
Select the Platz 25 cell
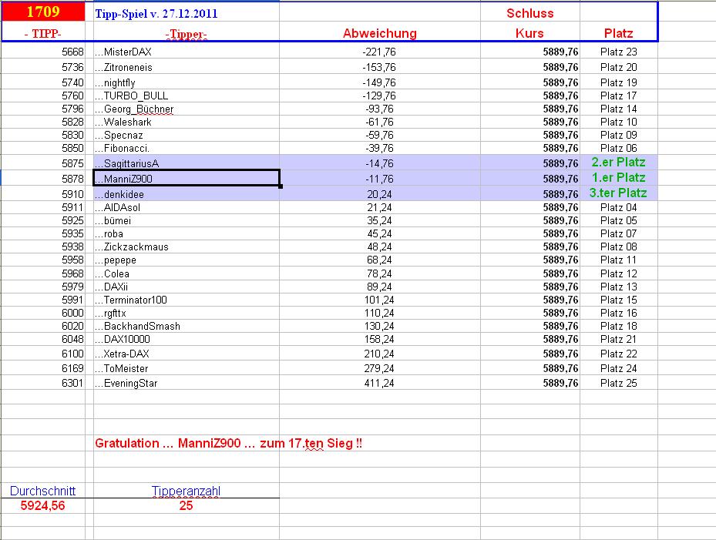click(x=618, y=383)
